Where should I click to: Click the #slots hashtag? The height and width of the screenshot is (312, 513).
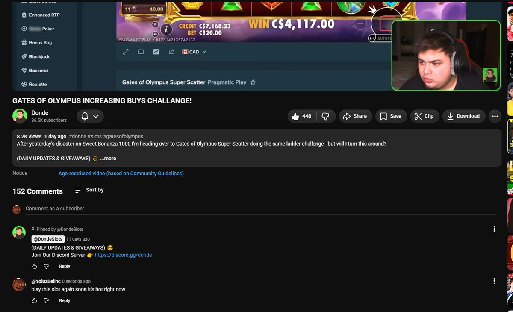click(x=94, y=136)
